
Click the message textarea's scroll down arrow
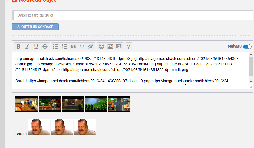click(x=251, y=81)
